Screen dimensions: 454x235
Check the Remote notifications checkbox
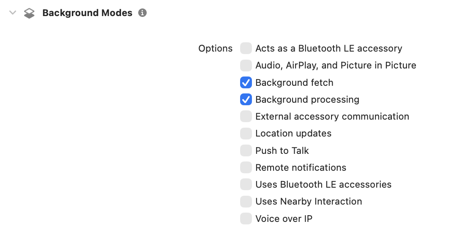[246, 167]
